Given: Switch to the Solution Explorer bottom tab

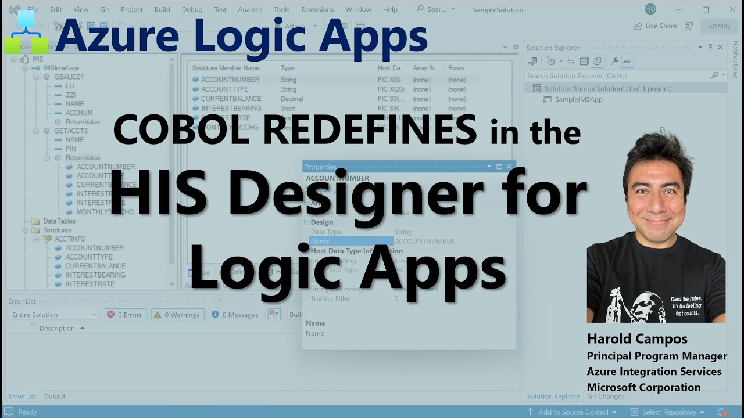Looking at the screenshot, I should [553, 397].
